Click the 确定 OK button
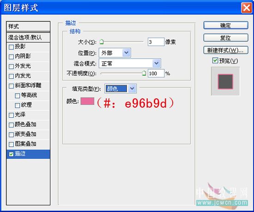This screenshot has height=212, width=254. click(226, 25)
